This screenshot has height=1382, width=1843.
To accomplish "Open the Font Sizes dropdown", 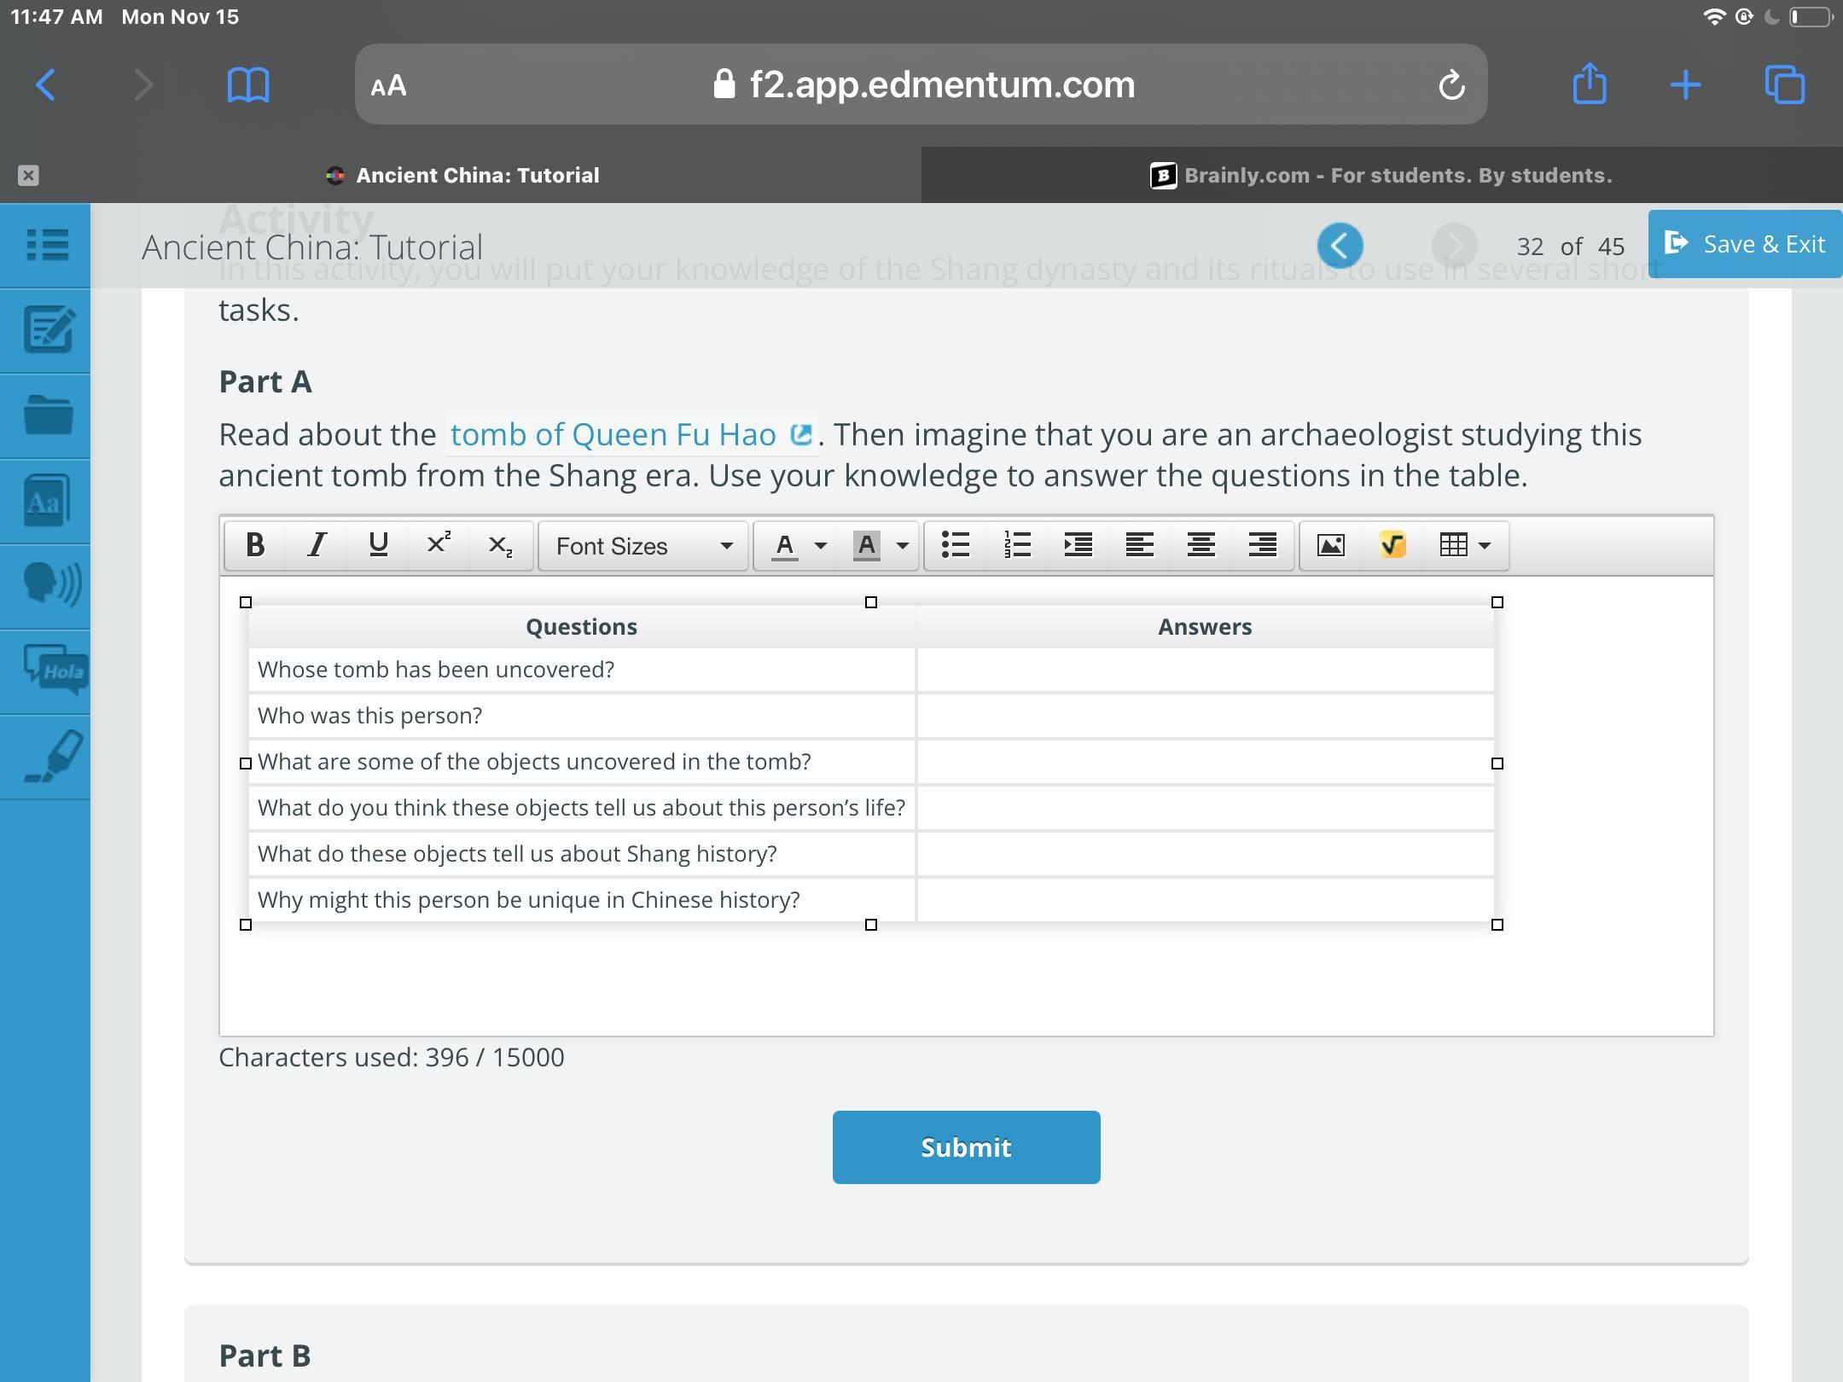I will (643, 546).
